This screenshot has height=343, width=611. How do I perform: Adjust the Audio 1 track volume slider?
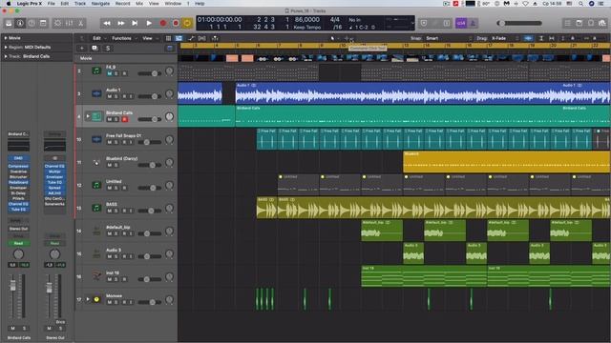(150, 96)
